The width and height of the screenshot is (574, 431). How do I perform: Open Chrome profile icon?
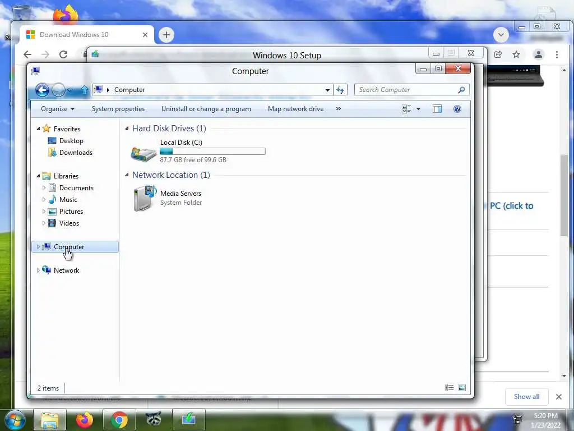pyautogui.click(x=539, y=54)
